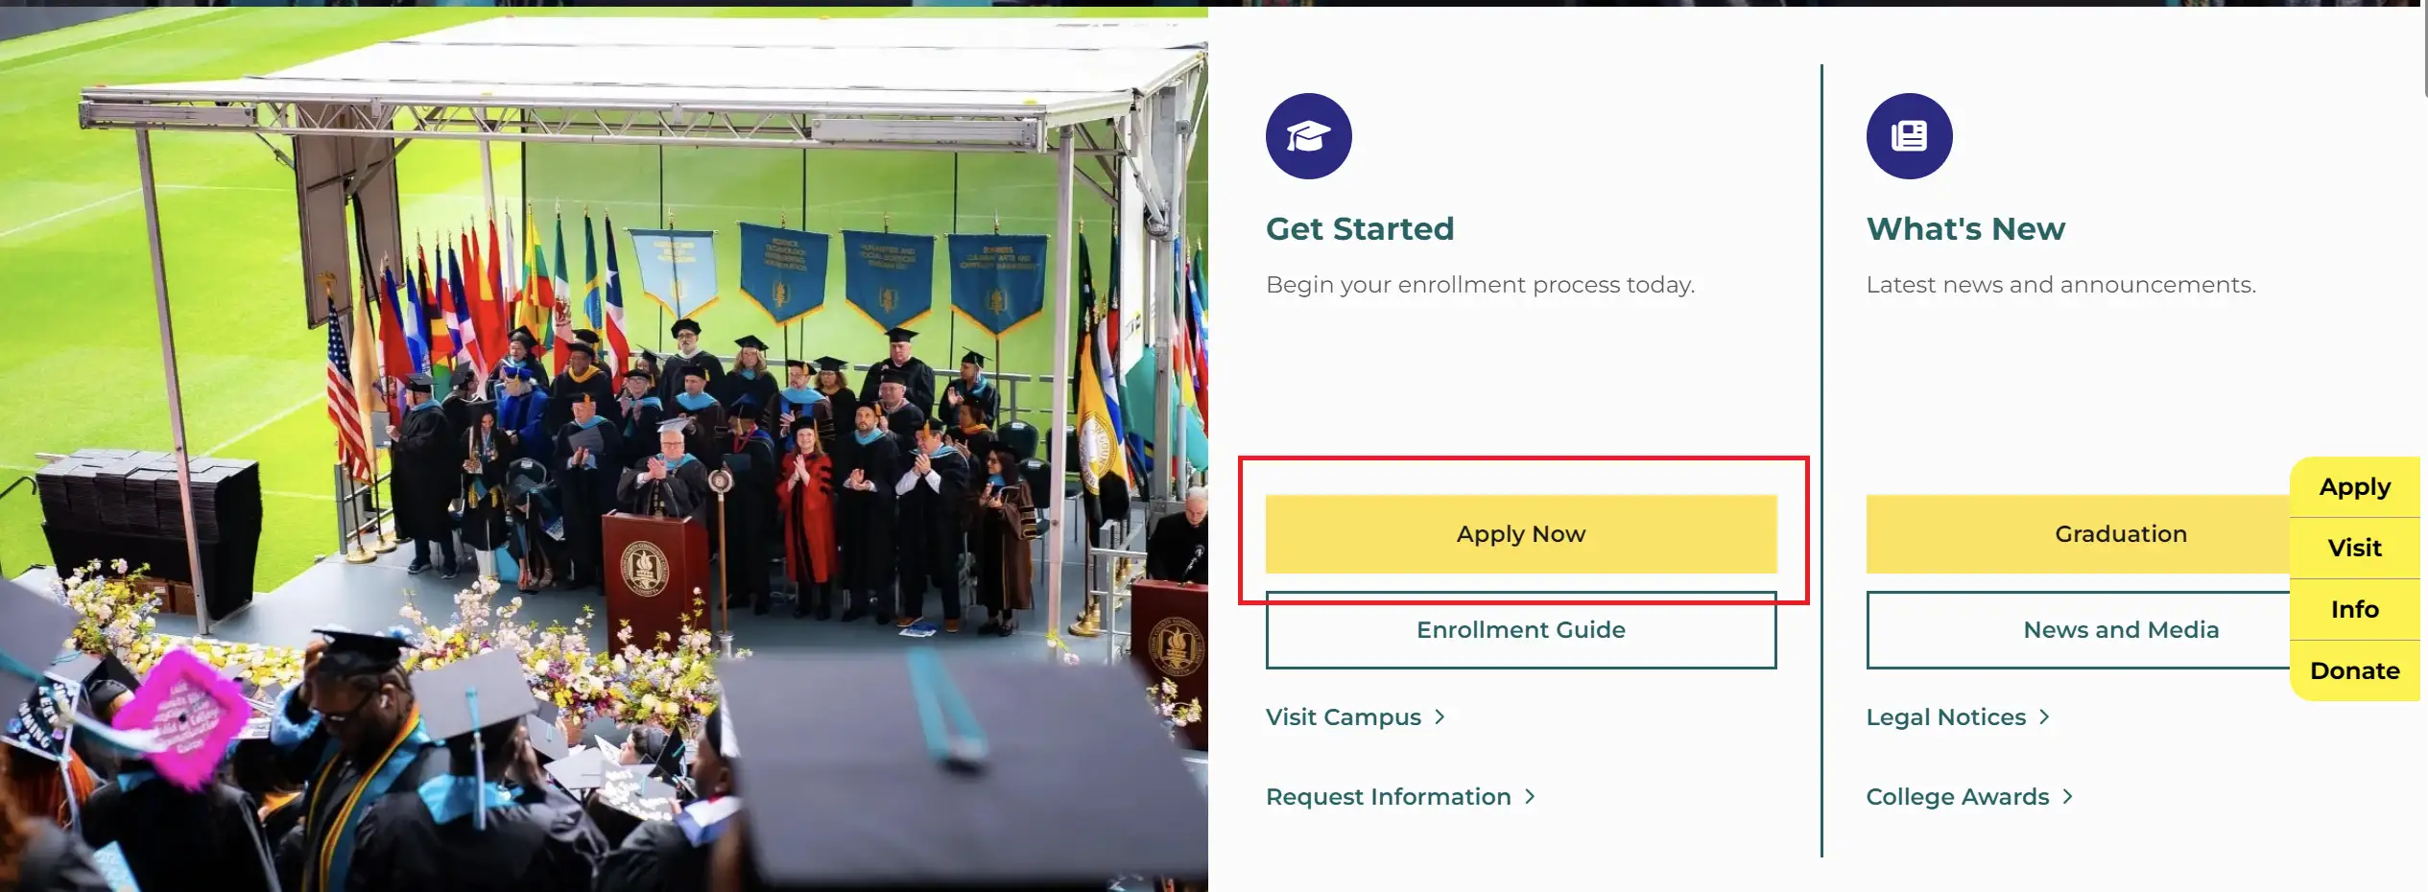Click the newspaper icon above What's New
This screenshot has height=892, width=2428.
tap(1909, 136)
